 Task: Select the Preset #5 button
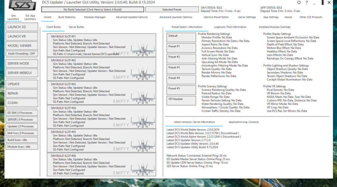click(x=181, y=90)
